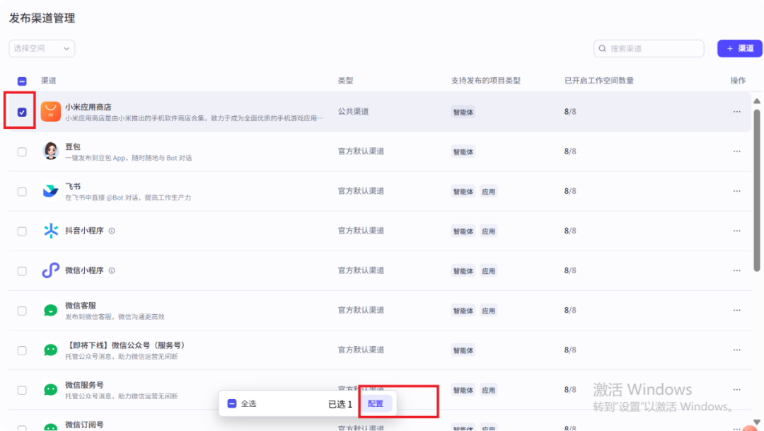Open info tooltip icon next to 抖音小程序
Viewport: 764px width, 431px height.
pyautogui.click(x=112, y=231)
